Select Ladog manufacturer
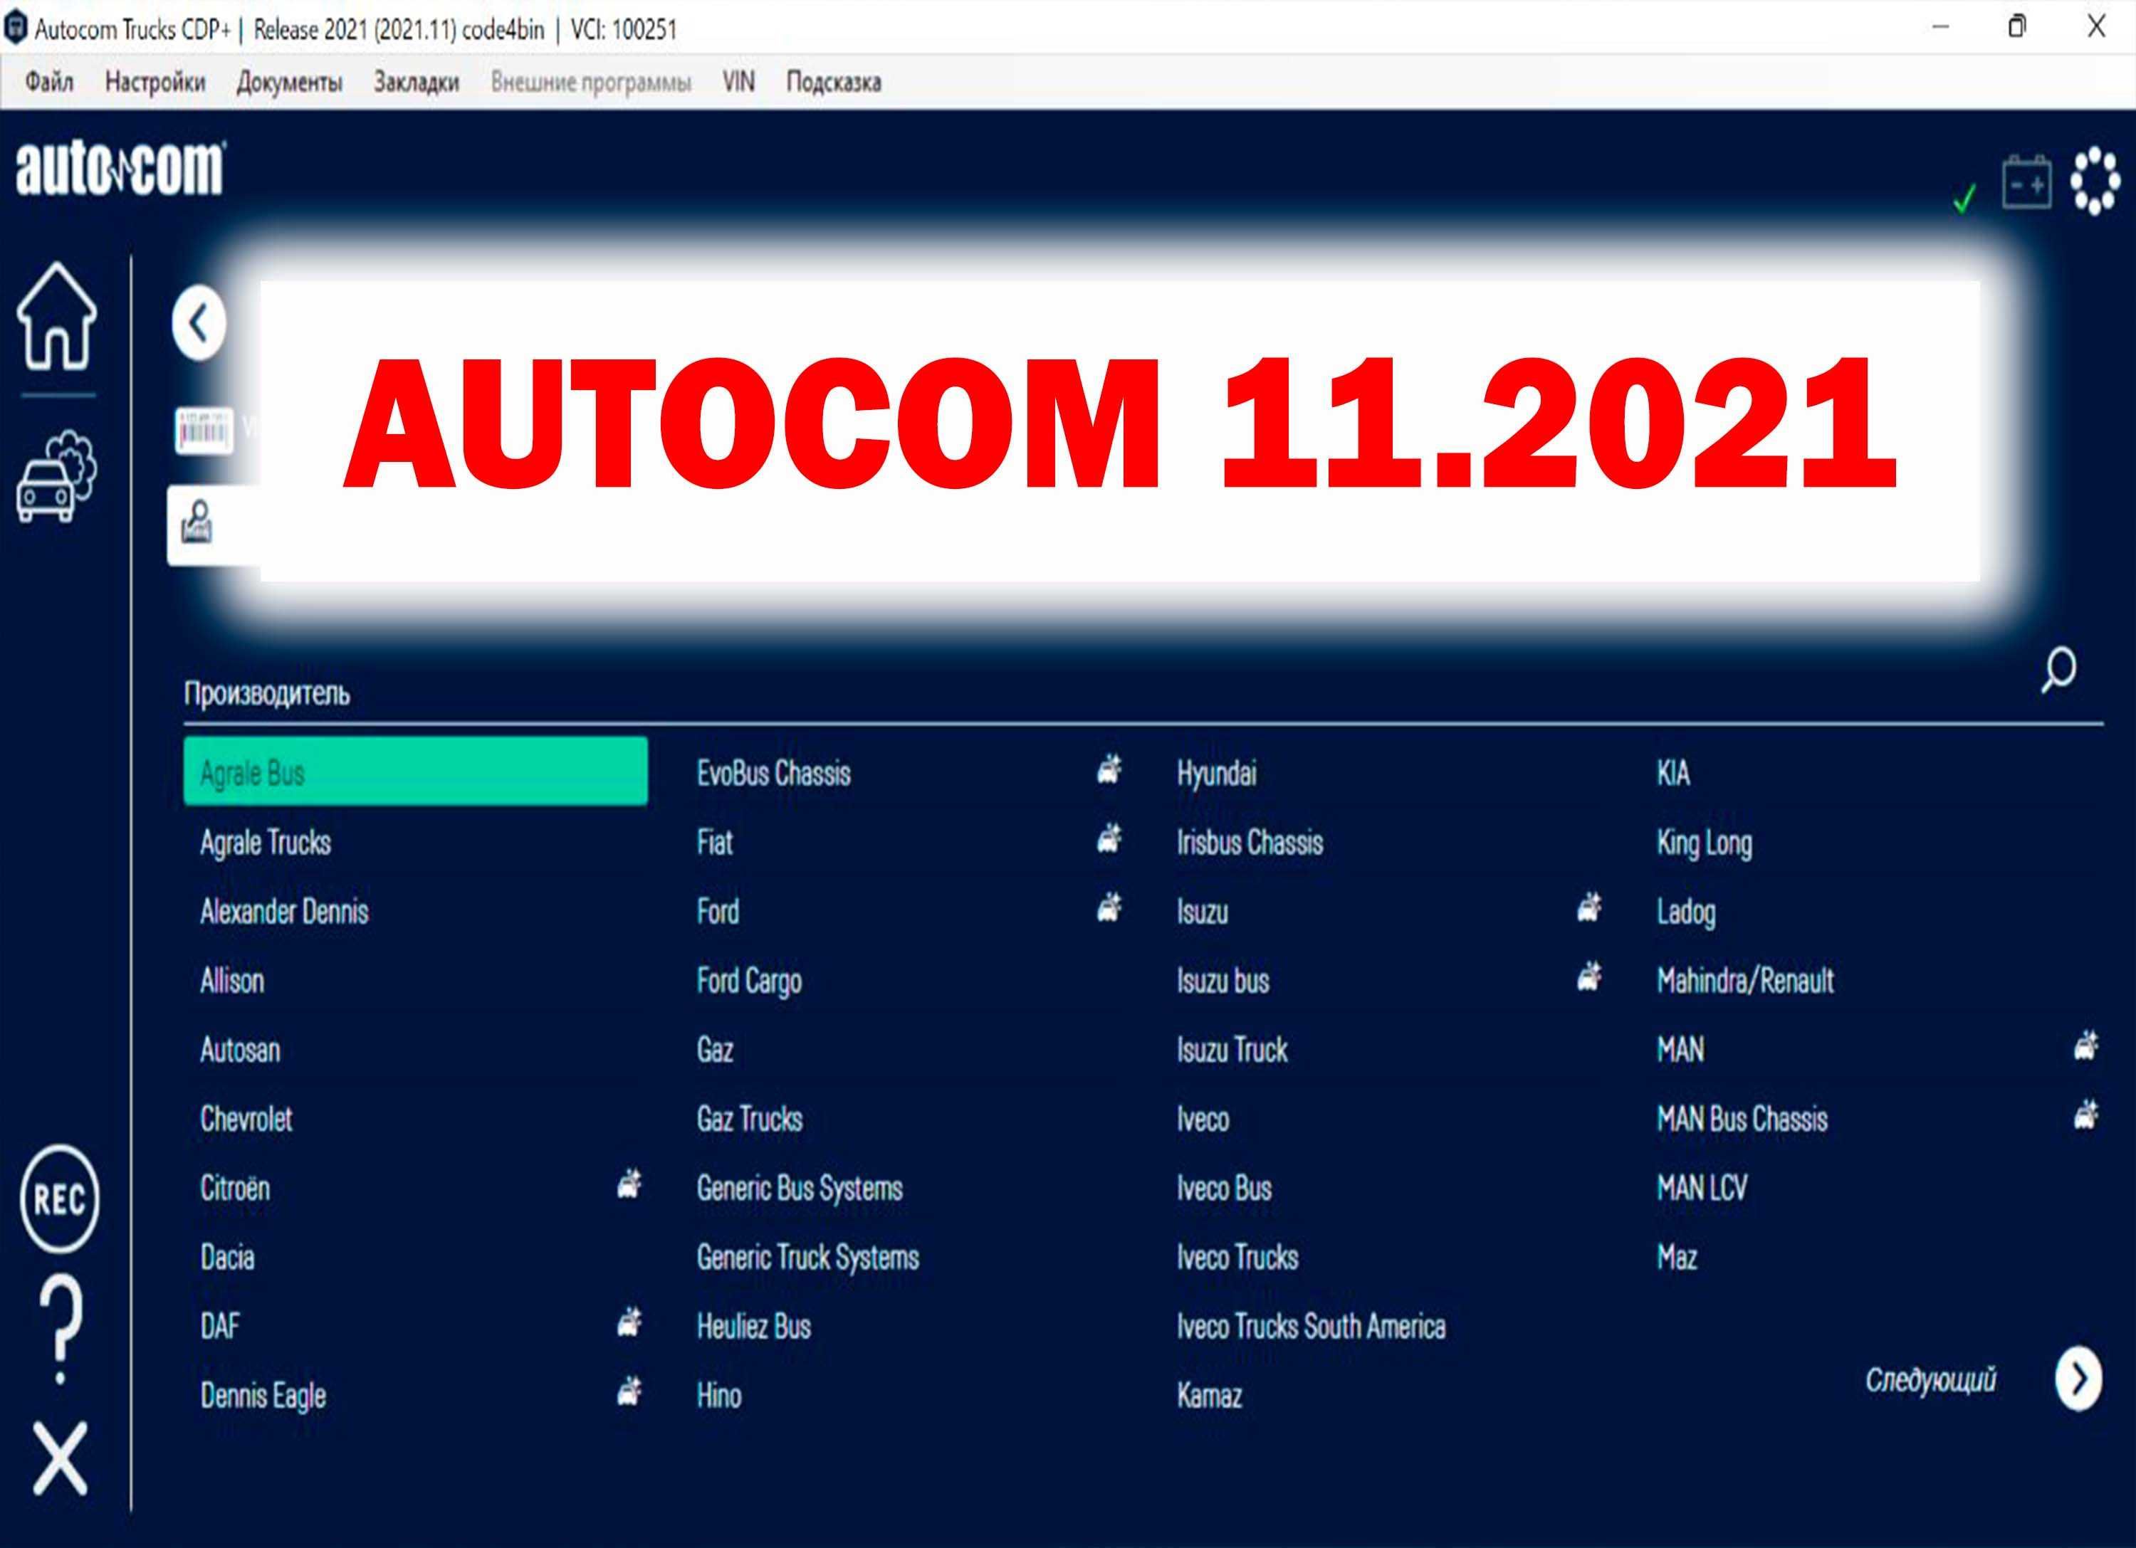2136x1548 pixels. (x=1686, y=912)
